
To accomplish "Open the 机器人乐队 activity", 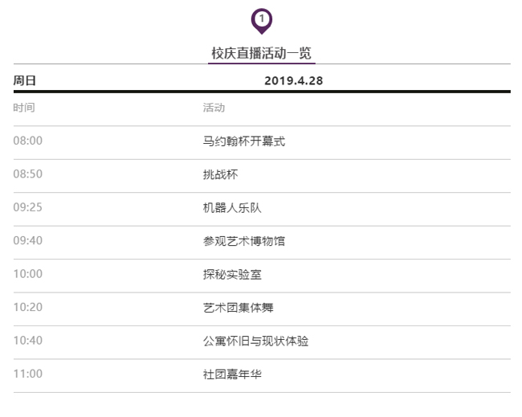I will [x=232, y=208].
